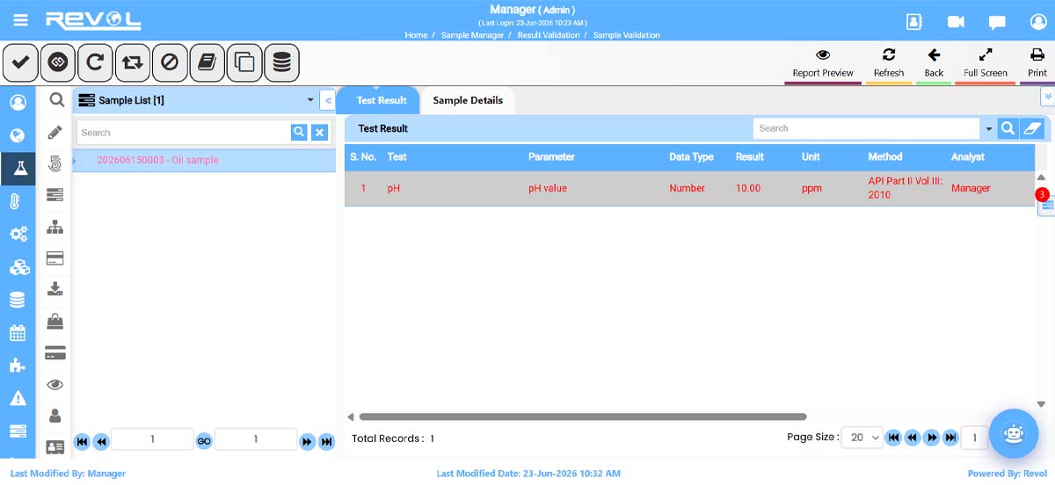Click the circular link-symbol toolbar button
This screenshot has width=1055, height=485.
[58, 62]
